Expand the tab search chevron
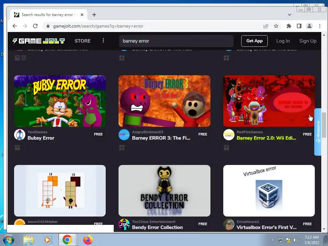The width and height of the screenshot is (328, 246). pos(290,15)
